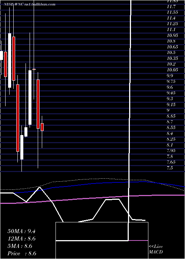This screenshot has height=259, width=185.
Task: Click the tall red candle body from 9.65 down to 7.95
Action: 18,118
